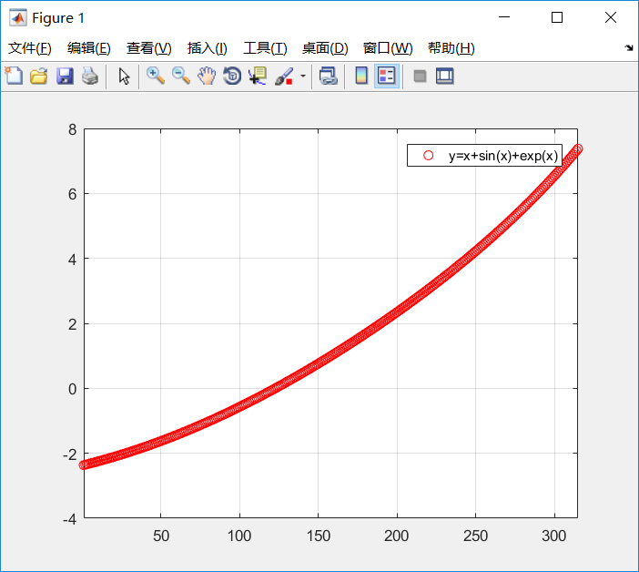Activate the Zoom In tool

tap(156, 76)
